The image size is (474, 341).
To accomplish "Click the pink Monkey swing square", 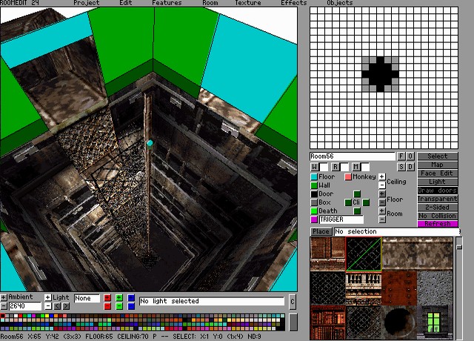I will (x=348, y=177).
